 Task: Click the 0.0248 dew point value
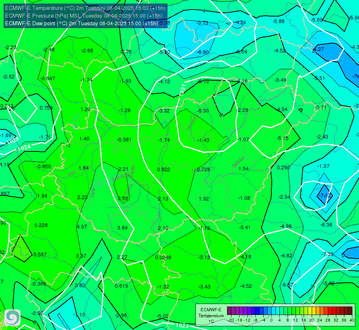[163, 257]
